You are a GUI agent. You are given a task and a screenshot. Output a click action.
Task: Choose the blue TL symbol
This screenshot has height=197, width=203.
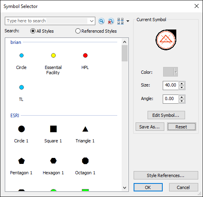22,87
